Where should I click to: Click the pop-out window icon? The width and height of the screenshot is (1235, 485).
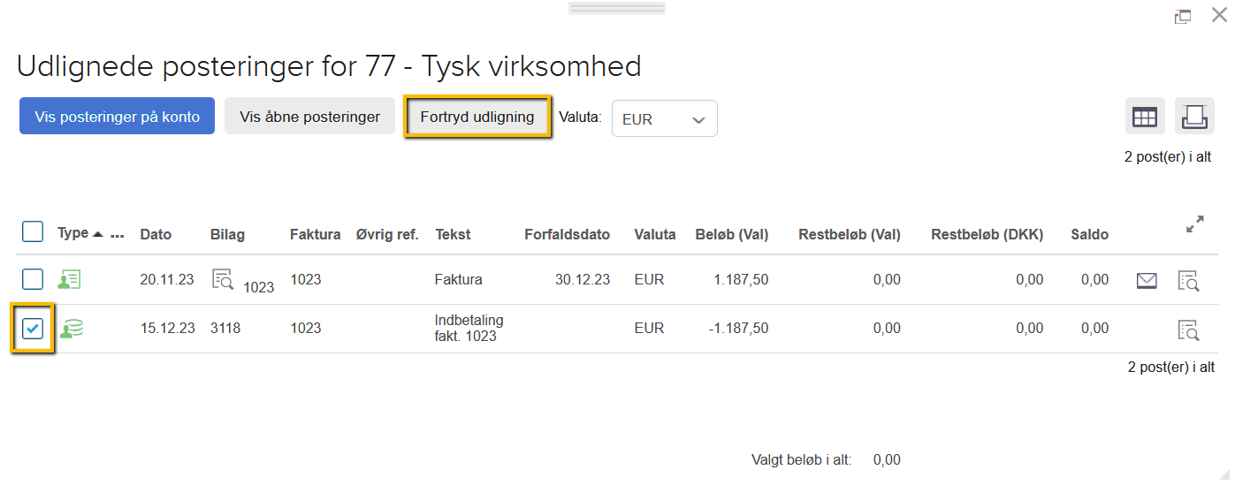1182,16
